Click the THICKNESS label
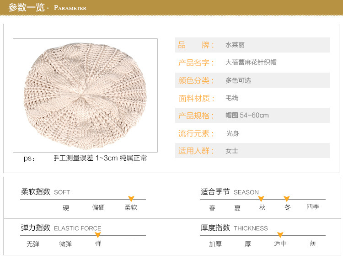 click(x=251, y=228)
